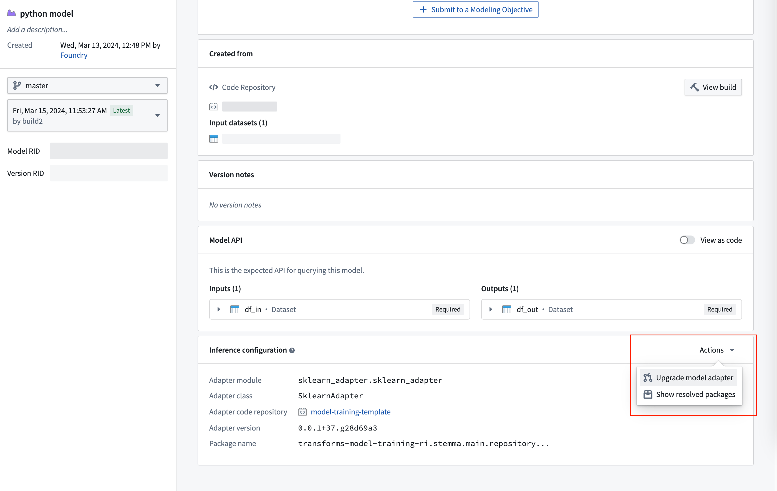Enable the View as code toggle
This screenshot has width=777, height=491.
coord(687,240)
